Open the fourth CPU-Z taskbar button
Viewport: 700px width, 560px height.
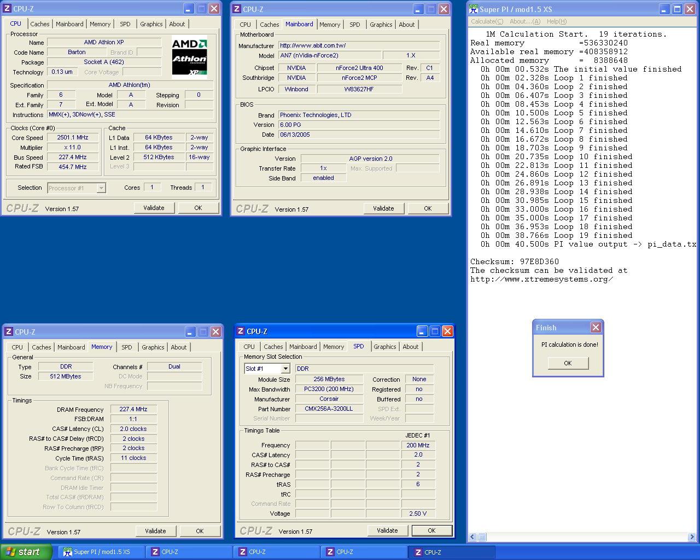[452, 552]
